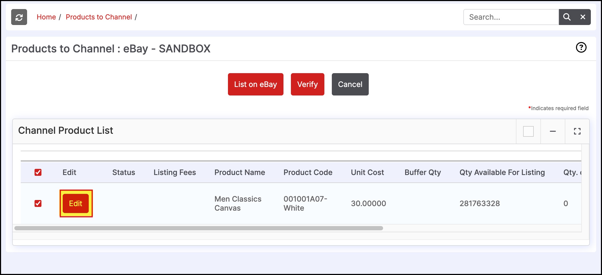The image size is (602, 275).
Task: Select the Product Name column header
Action: pos(240,172)
